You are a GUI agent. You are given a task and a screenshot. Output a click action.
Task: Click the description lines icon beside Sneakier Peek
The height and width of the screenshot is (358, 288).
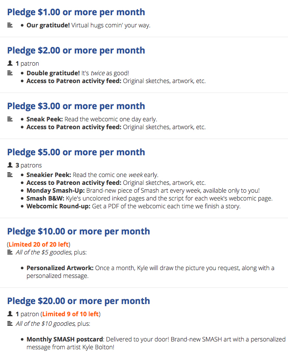pos(10,175)
